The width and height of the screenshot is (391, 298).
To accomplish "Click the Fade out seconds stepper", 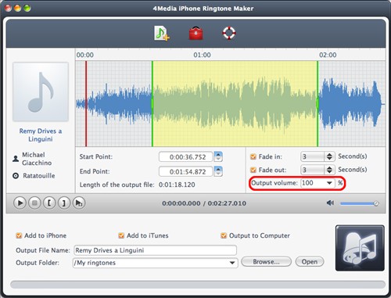I will pyautogui.click(x=329, y=170).
